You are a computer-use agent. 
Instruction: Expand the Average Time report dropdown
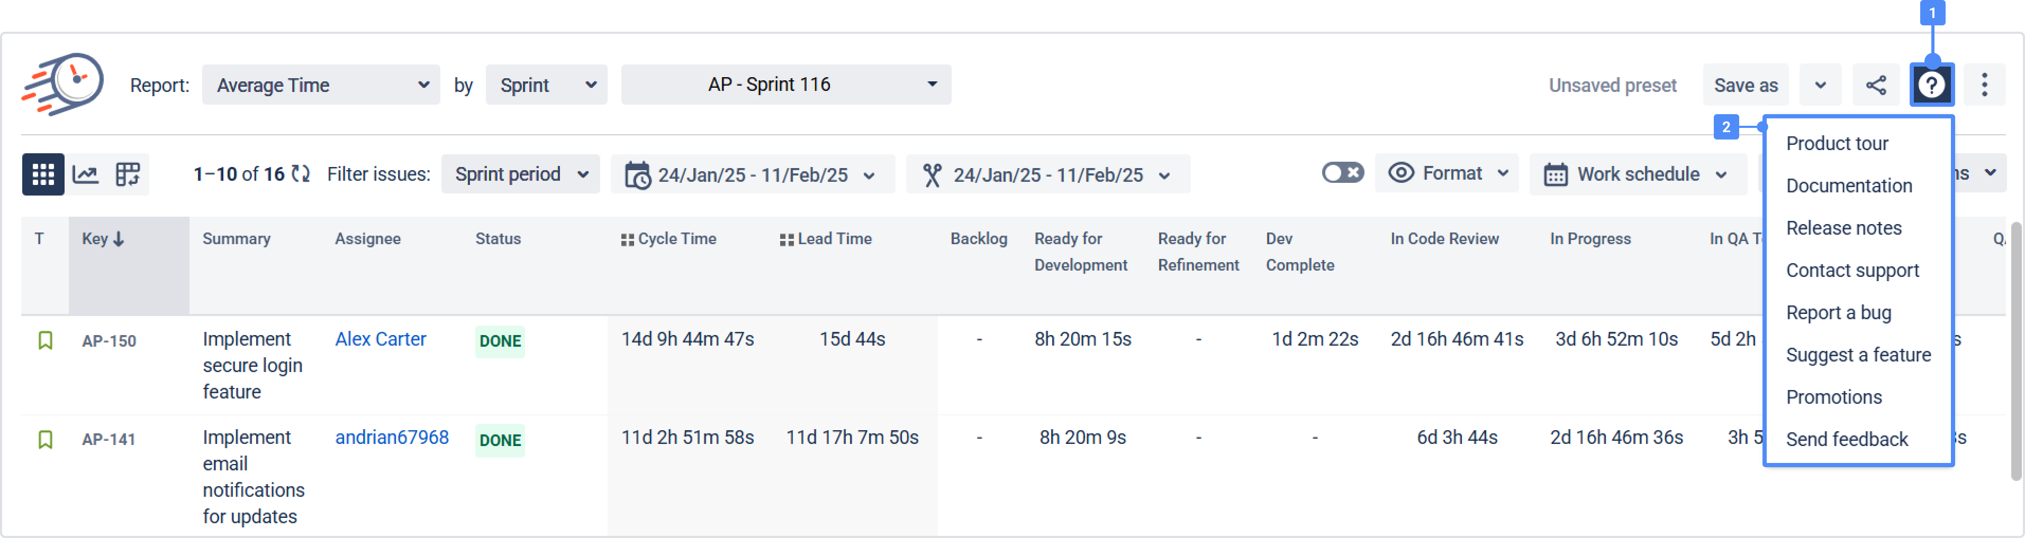[321, 85]
